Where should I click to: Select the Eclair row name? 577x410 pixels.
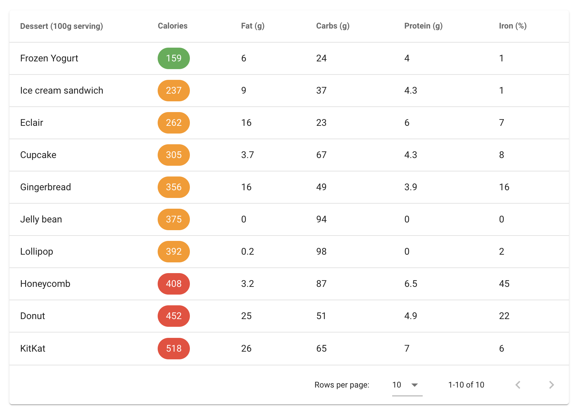pos(32,123)
